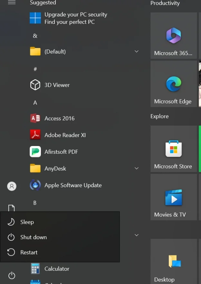Click the 'Explore' group heading
201x284 pixels.
click(159, 116)
